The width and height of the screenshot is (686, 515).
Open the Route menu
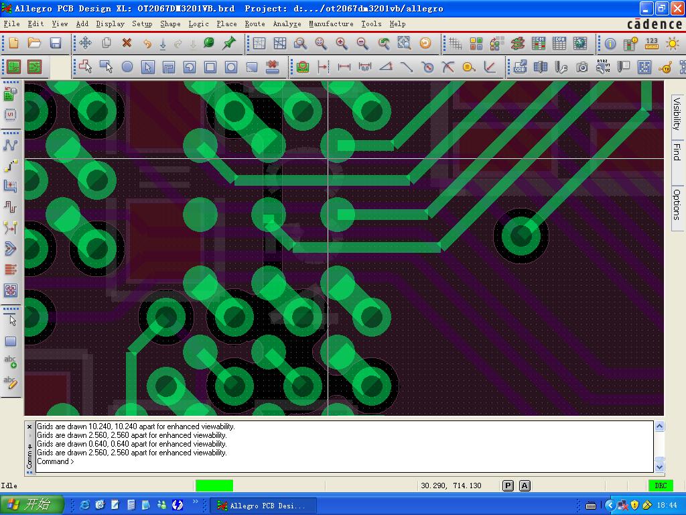point(255,23)
